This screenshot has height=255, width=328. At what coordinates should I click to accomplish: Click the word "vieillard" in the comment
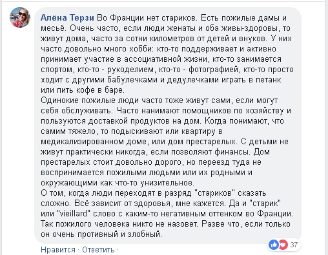(74, 214)
